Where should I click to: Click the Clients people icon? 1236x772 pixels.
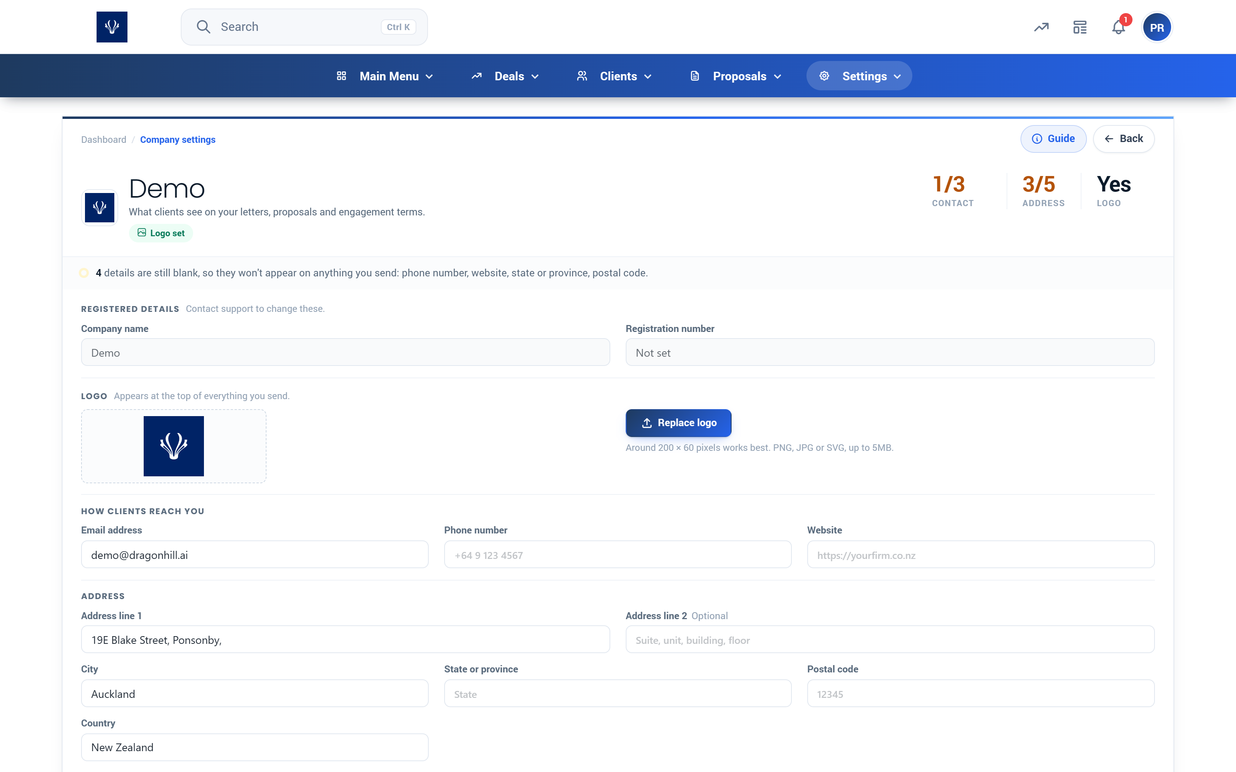click(582, 76)
